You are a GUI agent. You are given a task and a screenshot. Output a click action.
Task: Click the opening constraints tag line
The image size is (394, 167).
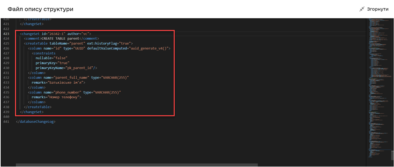coord(44,53)
